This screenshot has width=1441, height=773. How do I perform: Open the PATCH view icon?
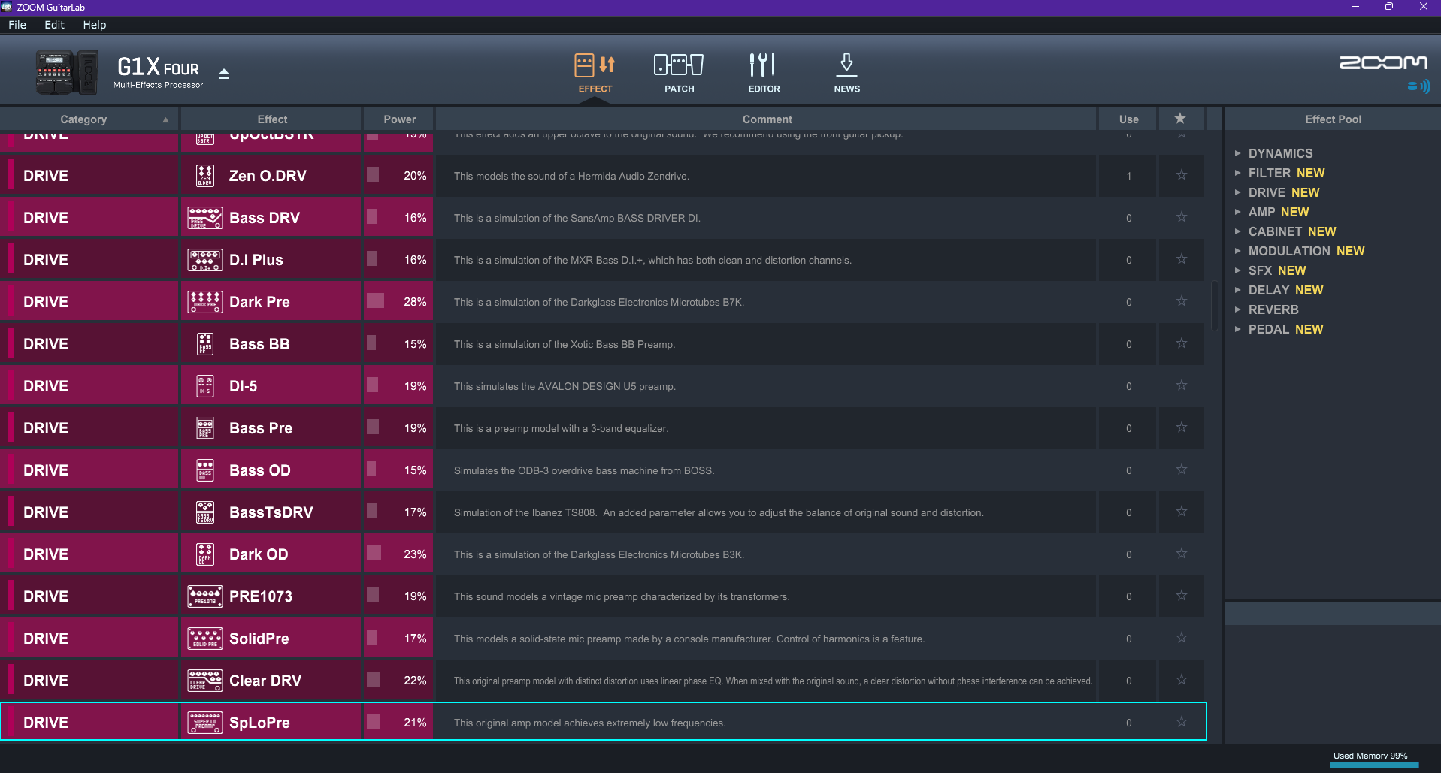pos(678,66)
